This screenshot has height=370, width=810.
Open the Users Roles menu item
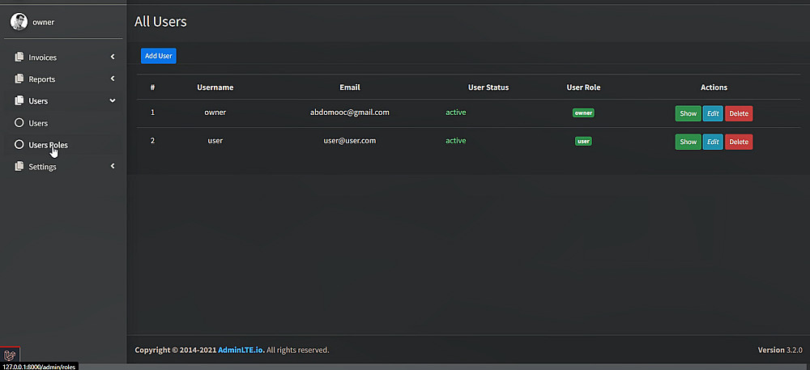[48, 145]
